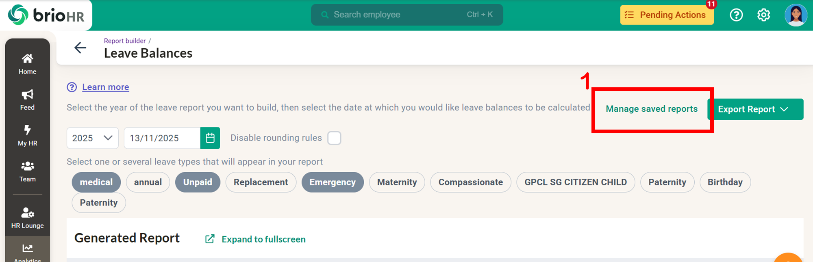Enable Disable rounding rules checkbox
This screenshot has width=813, height=262.
click(334, 138)
